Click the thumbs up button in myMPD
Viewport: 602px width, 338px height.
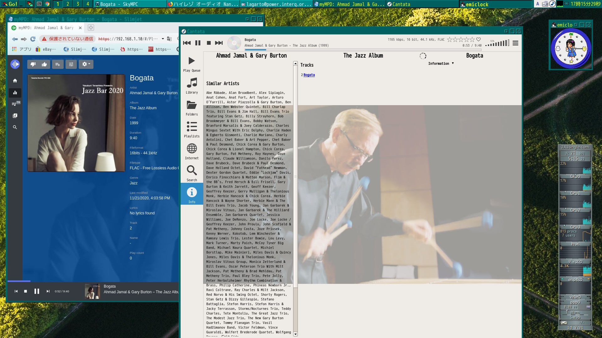pyautogui.click(x=44, y=64)
